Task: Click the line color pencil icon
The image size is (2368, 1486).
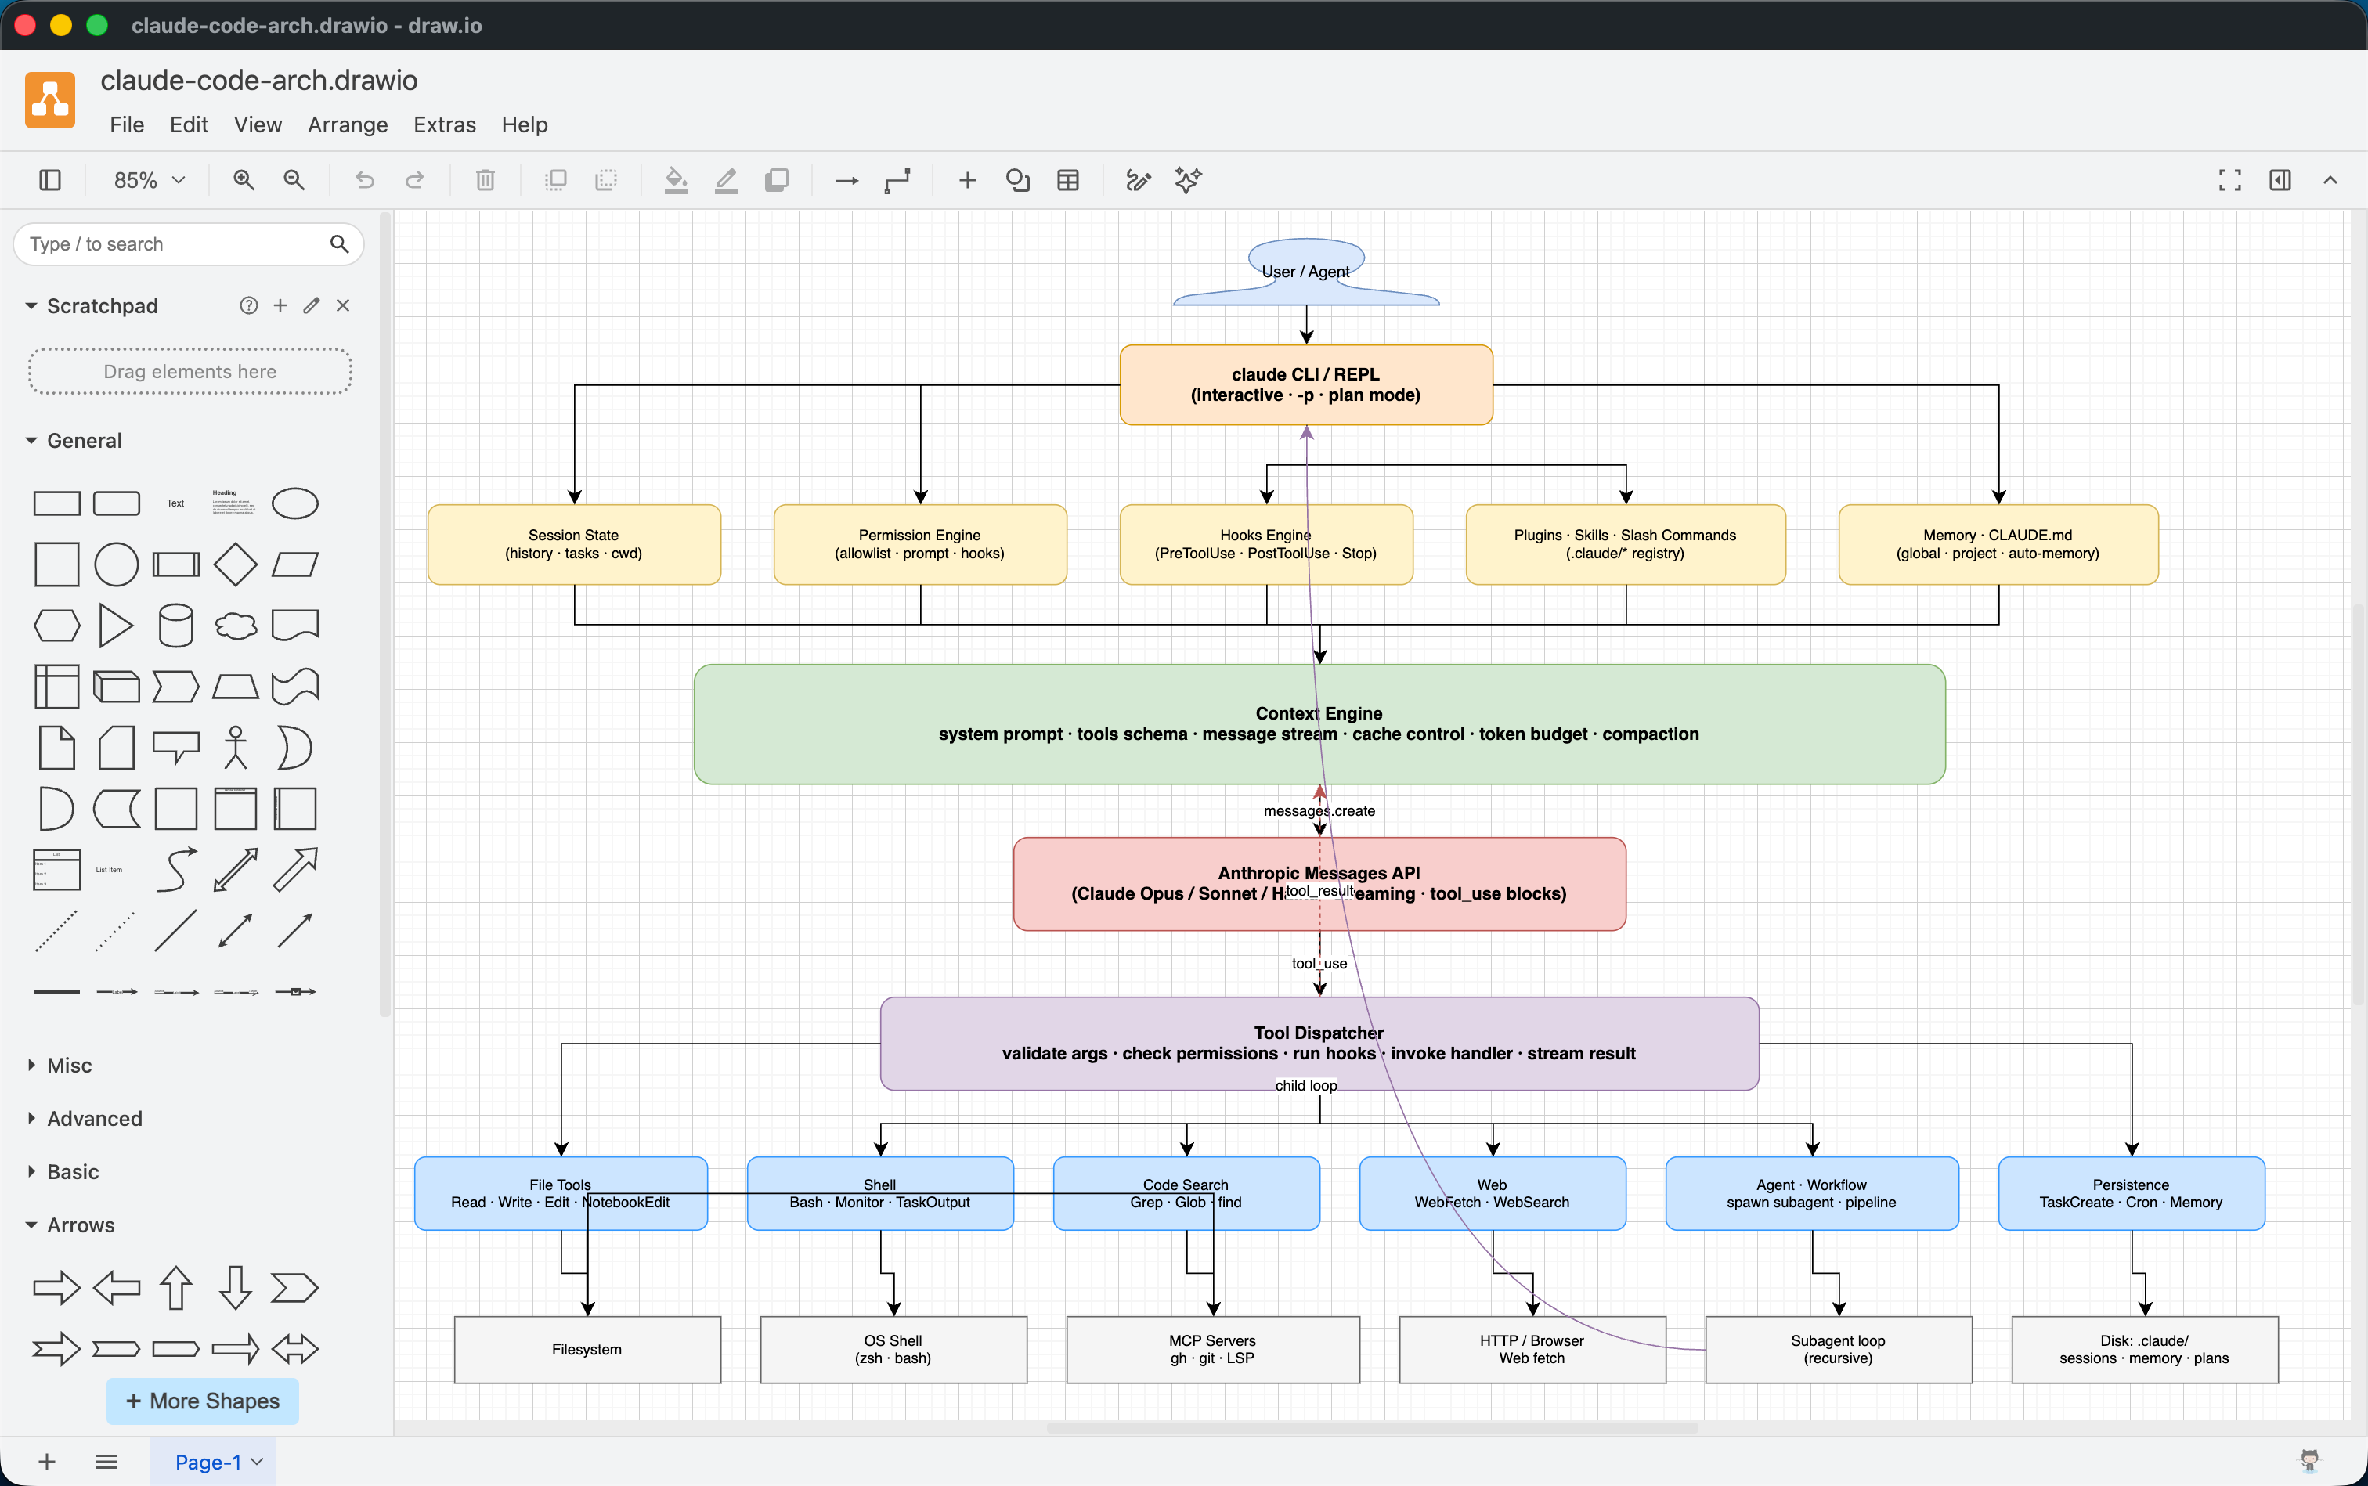Action: tap(727, 180)
